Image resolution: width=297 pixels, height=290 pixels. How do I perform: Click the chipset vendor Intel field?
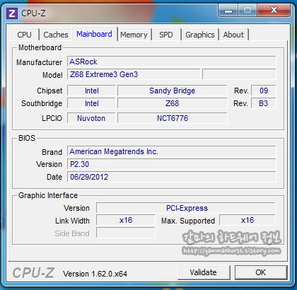pyautogui.click(x=91, y=91)
